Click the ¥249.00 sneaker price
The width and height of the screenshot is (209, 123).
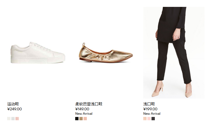pyautogui.click(x=14, y=109)
